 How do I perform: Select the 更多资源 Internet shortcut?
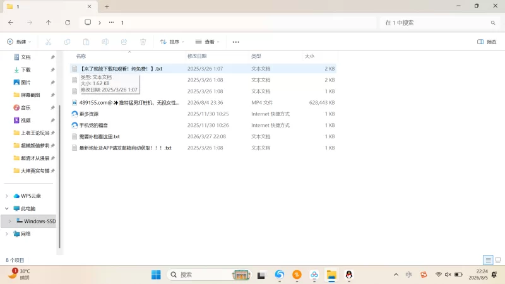point(203,114)
